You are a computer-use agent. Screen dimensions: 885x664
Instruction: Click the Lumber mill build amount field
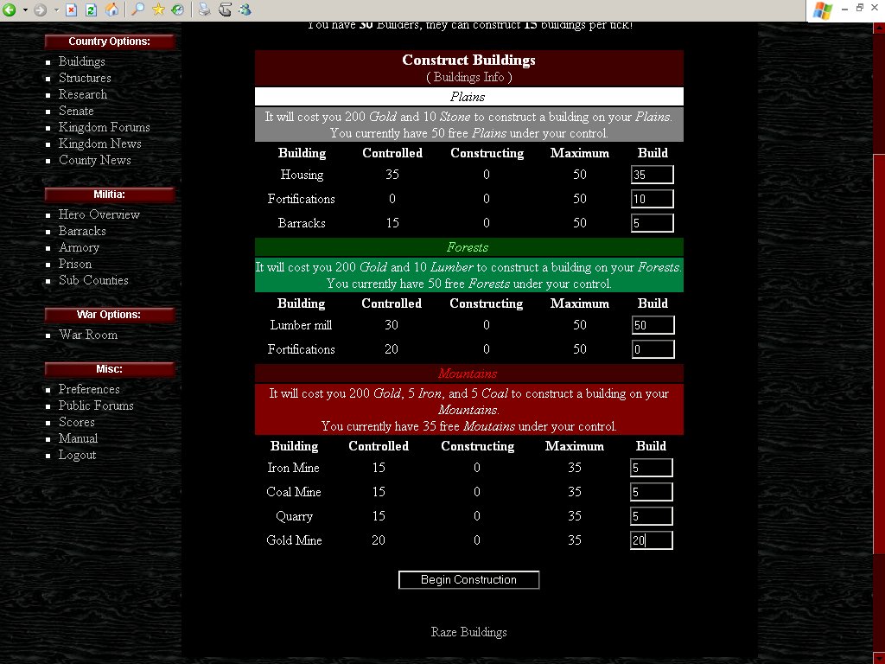tap(652, 325)
